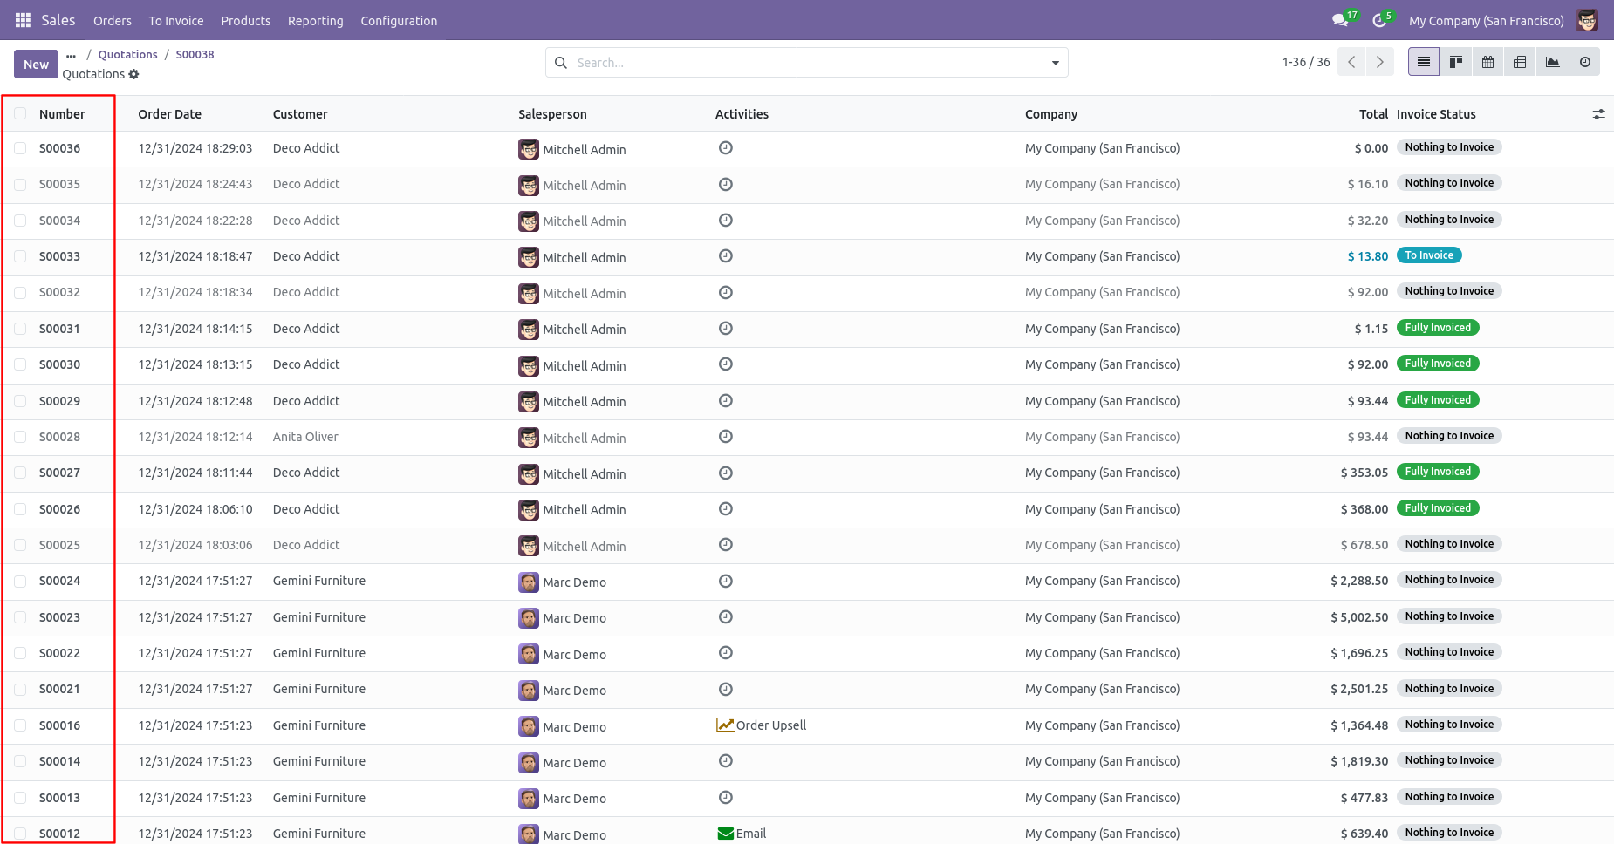Go to previous page of records

[x=1351, y=62]
